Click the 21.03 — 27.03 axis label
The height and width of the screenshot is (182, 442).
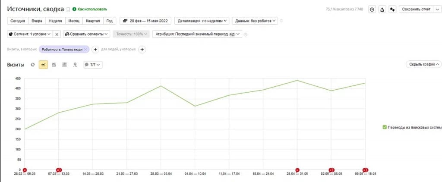click(x=127, y=174)
